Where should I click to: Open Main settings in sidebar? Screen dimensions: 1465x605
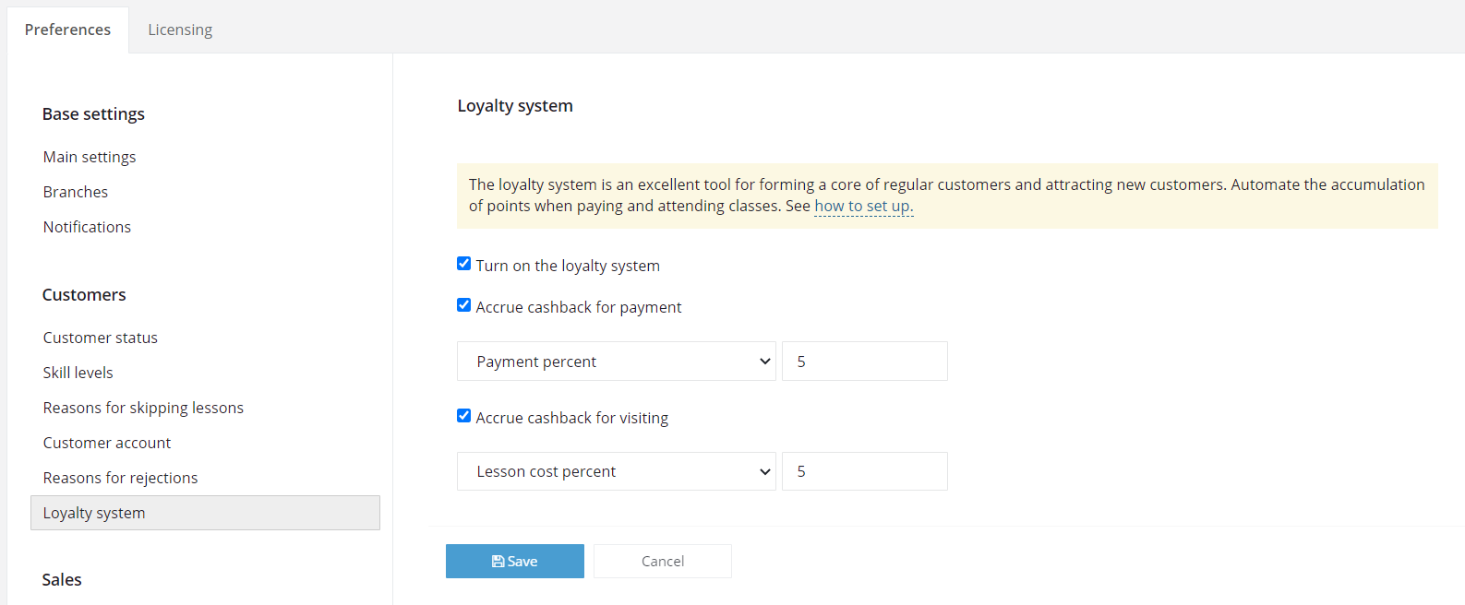pos(90,157)
